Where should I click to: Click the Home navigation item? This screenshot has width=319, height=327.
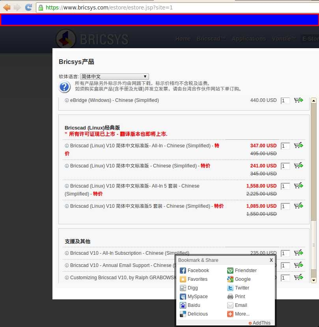[x=183, y=39]
